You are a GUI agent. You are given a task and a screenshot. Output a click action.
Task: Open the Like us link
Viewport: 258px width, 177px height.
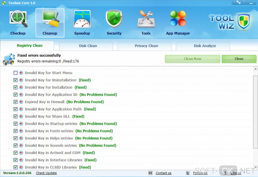click(x=236, y=173)
